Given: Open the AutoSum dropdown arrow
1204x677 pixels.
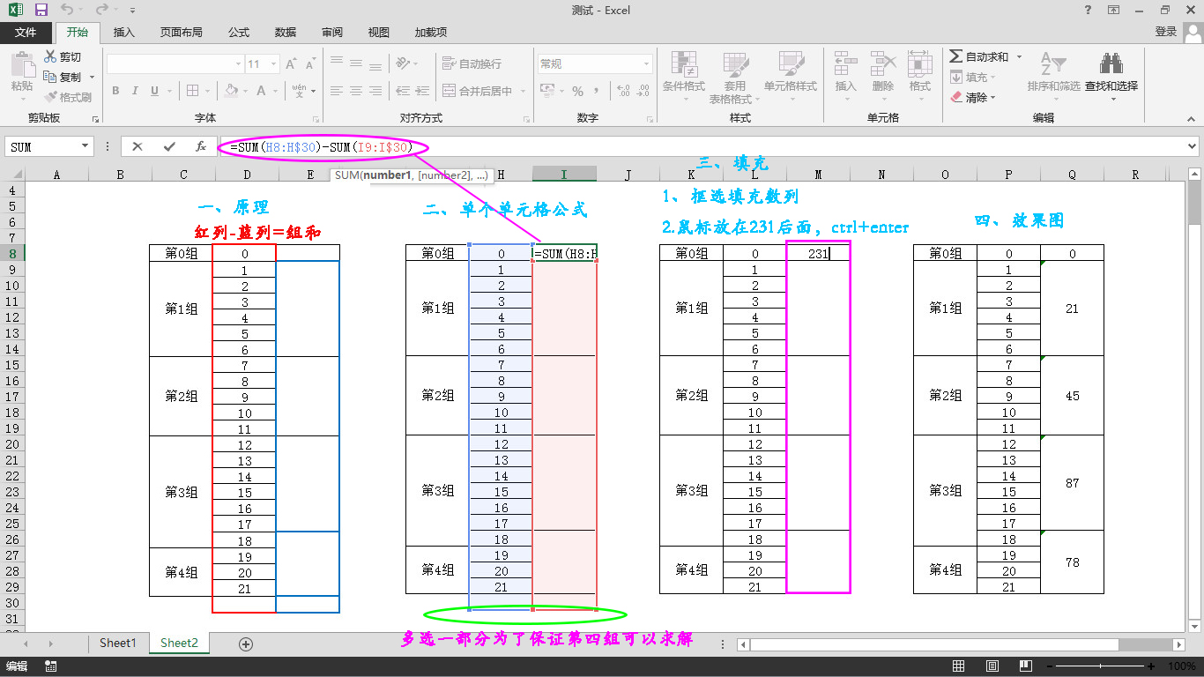Looking at the screenshot, I should point(1019,57).
